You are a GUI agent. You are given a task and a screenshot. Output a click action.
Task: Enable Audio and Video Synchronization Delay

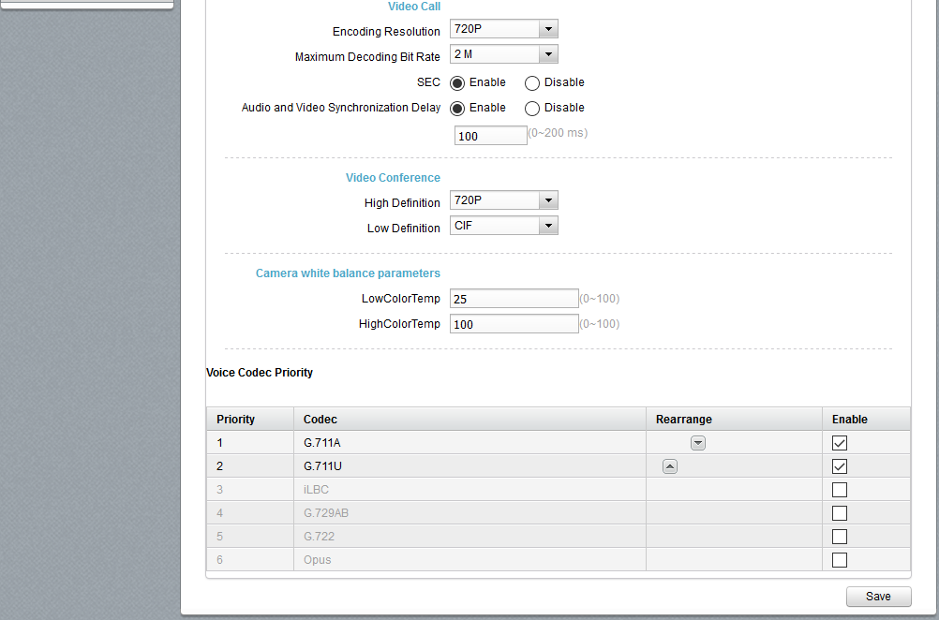[457, 109]
